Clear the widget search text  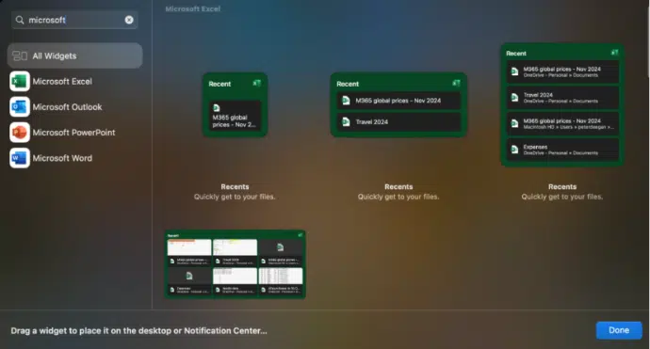click(x=129, y=20)
